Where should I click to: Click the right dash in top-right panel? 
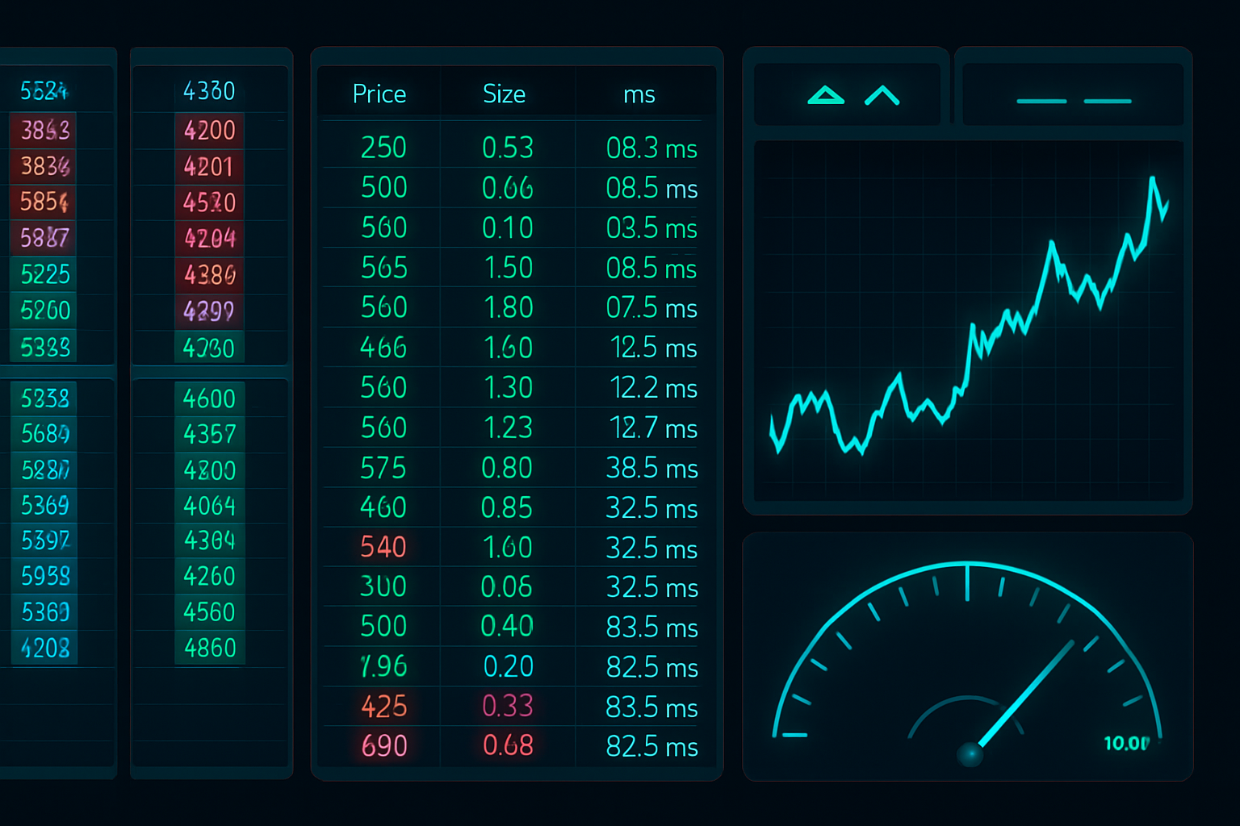tap(1107, 102)
